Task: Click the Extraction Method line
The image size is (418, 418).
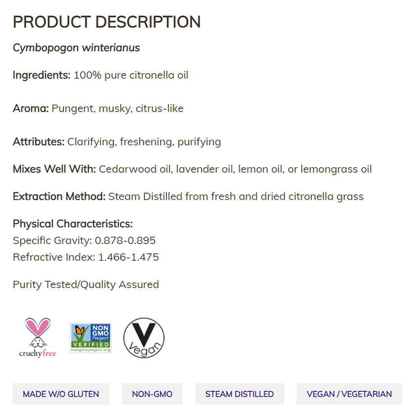Action: (x=188, y=196)
